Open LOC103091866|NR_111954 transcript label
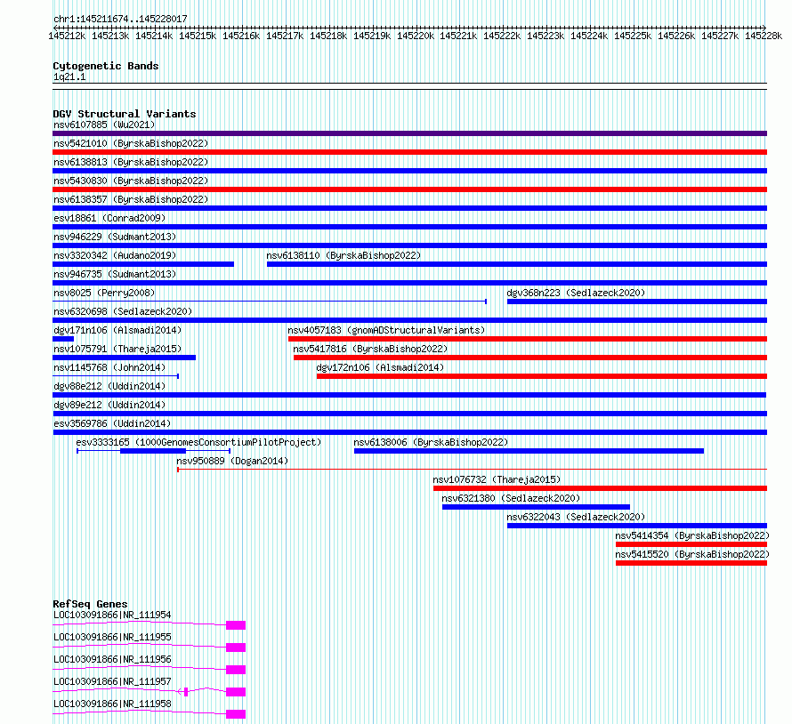The width and height of the screenshot is (792, 724). pos(112,615)
